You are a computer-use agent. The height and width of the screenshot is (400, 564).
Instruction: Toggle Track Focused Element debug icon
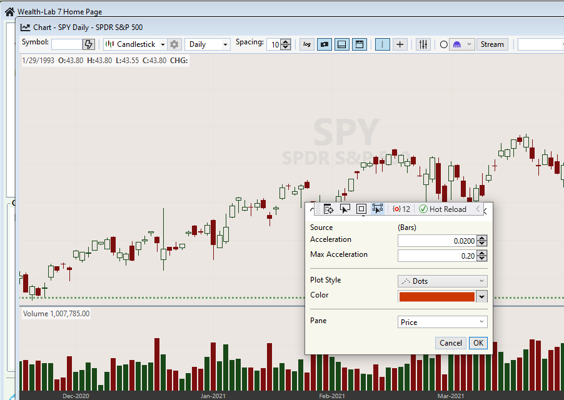coord(377,209)
